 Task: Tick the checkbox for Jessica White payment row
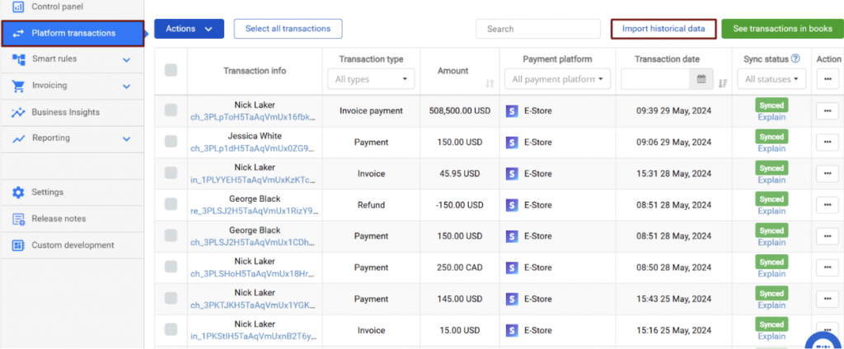tap(171, 142)
